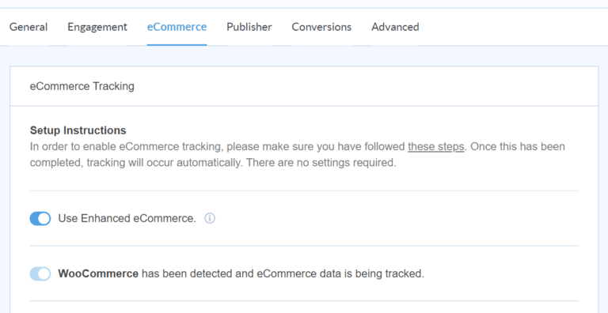Click the info icon beside Enhanced eCommerce
The image size is (608, 313).
tap(210, 218)
